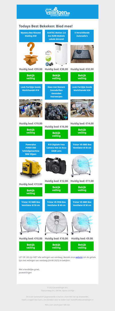This screenshot has width=115, height=311.
Task: Click Bekijk veiling under €59,00 bid
Action: 31,77
